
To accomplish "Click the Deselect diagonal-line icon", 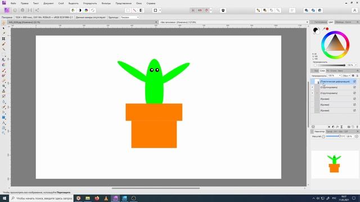I will (135, 10).
